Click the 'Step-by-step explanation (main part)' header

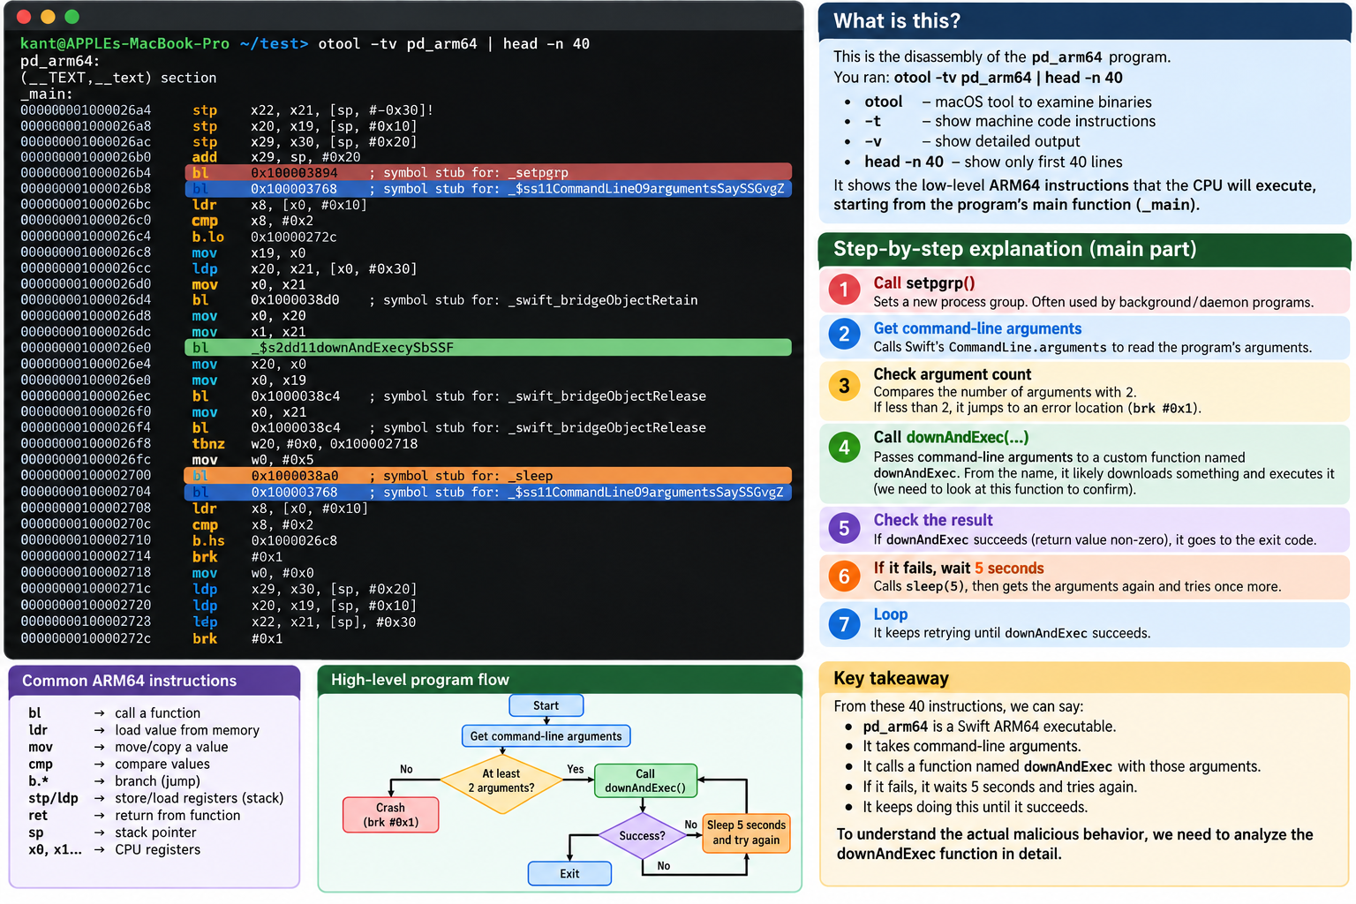tap(1085, 250)
